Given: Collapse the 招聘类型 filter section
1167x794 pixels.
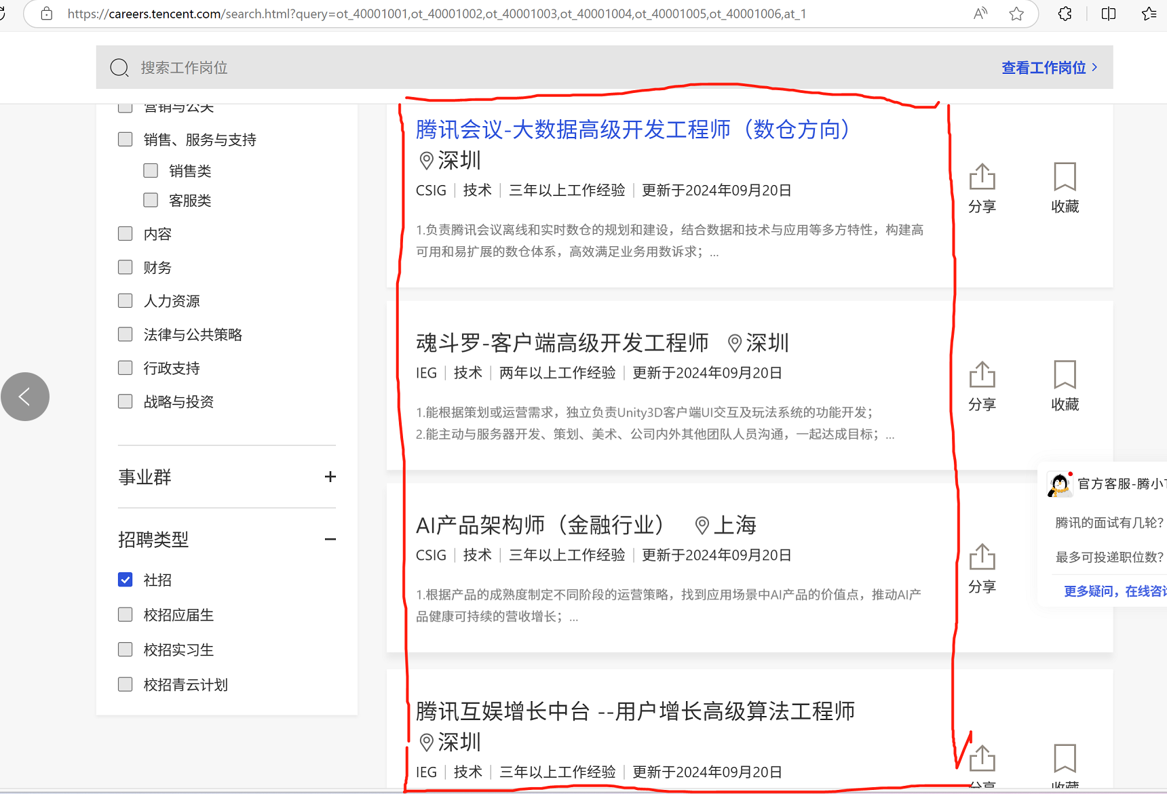Looking at the screenshot, I should coord(330,539).
